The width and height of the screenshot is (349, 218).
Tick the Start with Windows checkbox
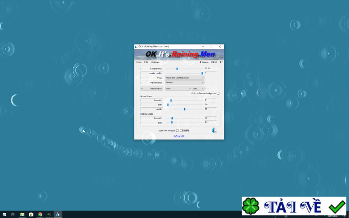click(x=177, y=130)
